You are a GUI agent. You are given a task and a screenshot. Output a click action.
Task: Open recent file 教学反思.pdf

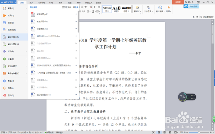(53, 14)
